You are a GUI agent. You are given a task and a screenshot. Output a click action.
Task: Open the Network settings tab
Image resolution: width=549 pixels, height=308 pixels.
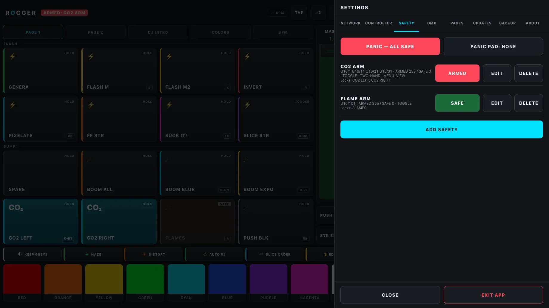tap(351, 23)
